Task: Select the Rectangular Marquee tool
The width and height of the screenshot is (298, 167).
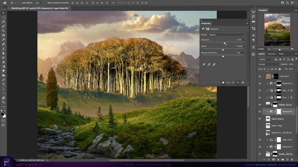Action: coord(3,18)
